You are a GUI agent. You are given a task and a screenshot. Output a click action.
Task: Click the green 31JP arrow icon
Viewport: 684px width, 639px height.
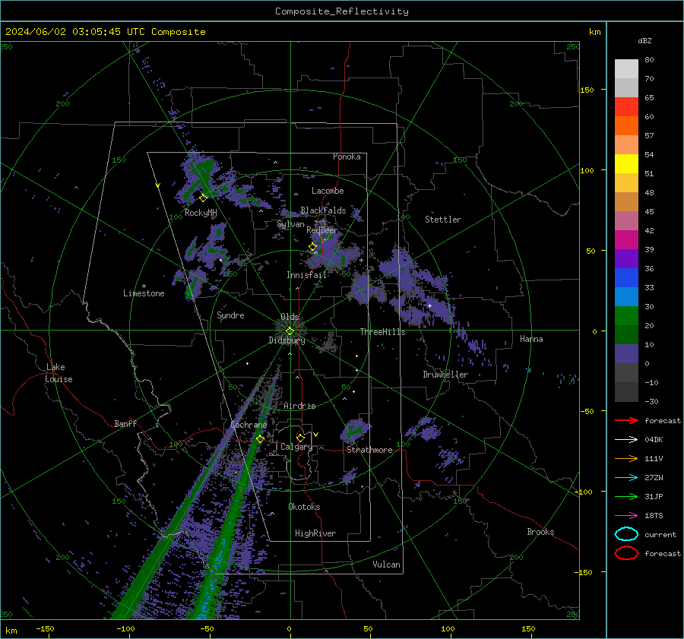pos(626,496)
